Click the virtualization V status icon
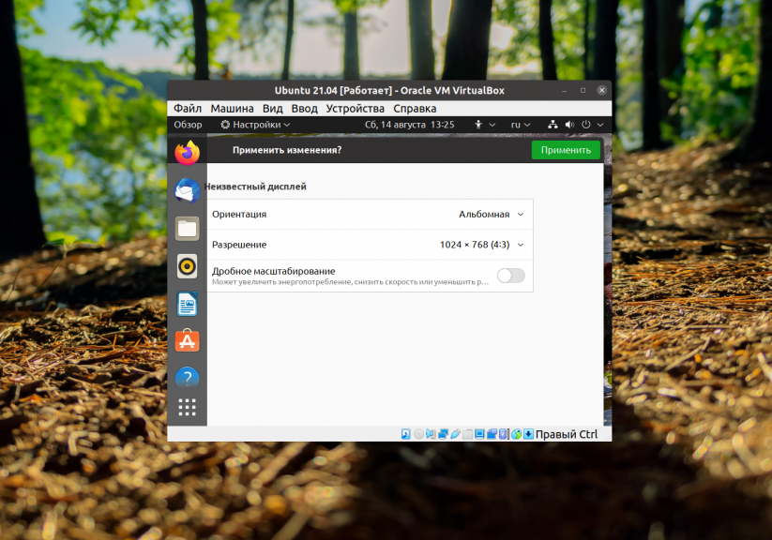Image resolution: width=772 pixels, height=540 pixels. [503, 434]
